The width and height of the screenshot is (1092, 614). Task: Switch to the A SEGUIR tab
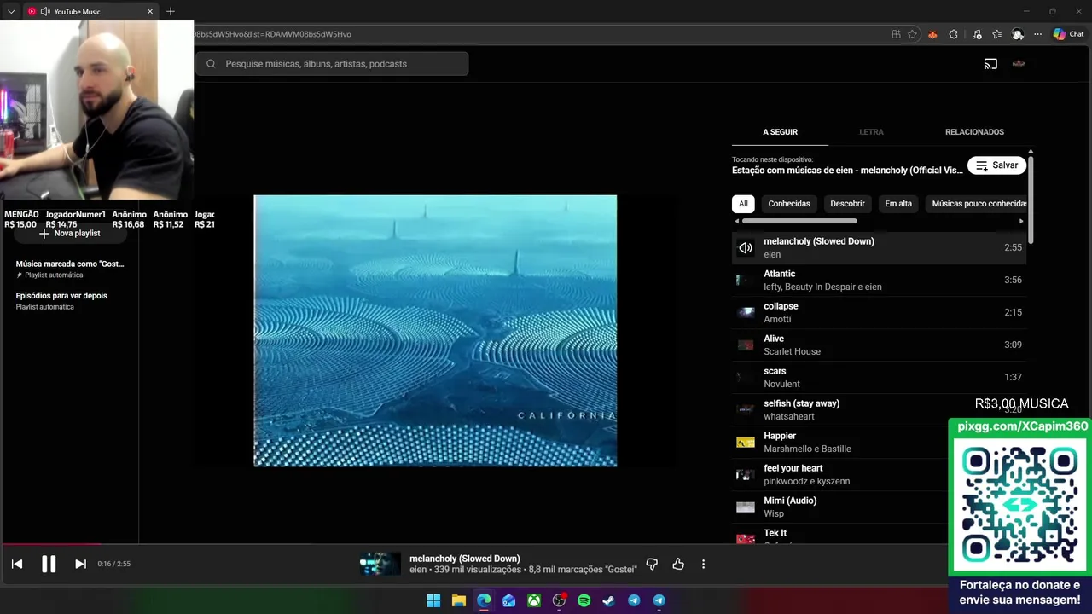(780, 132)
